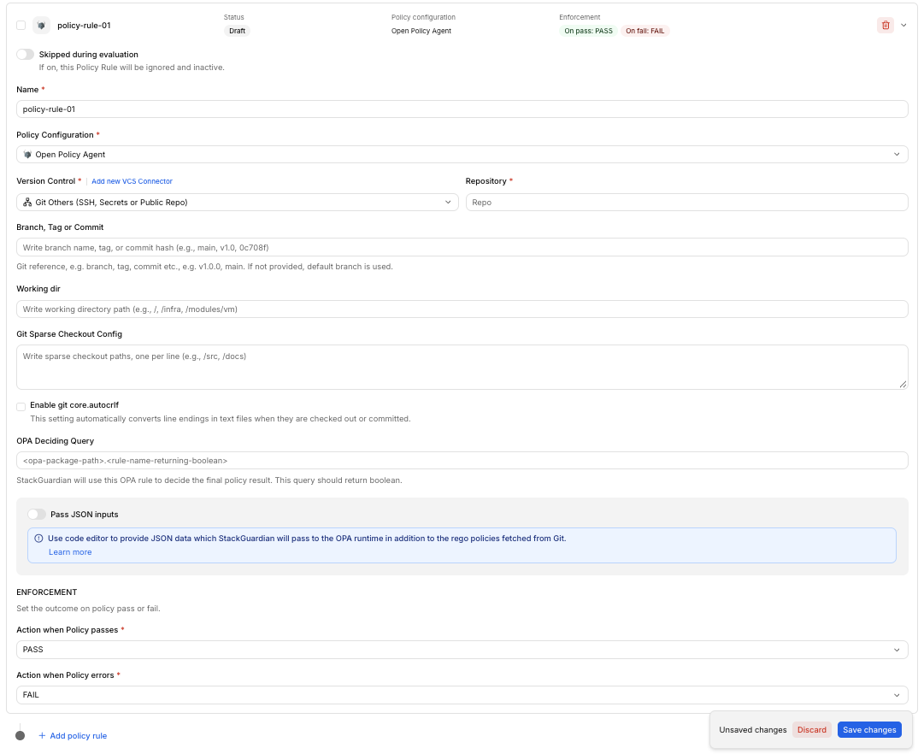Click the Branch, Tag or Commit field
Viewport: 924px width, 754px height.
pyautogui.click(x=462, y=248)
